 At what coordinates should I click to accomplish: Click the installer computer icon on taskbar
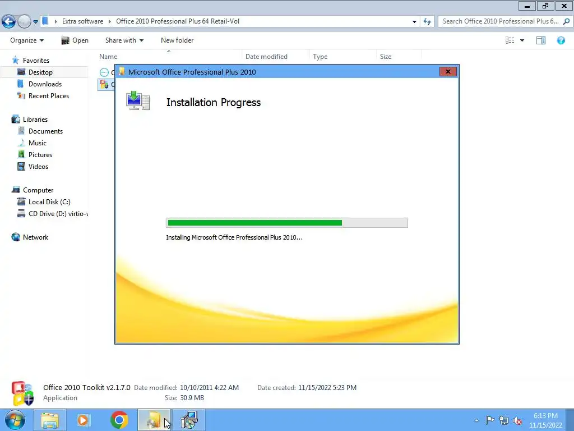[189, 420]
